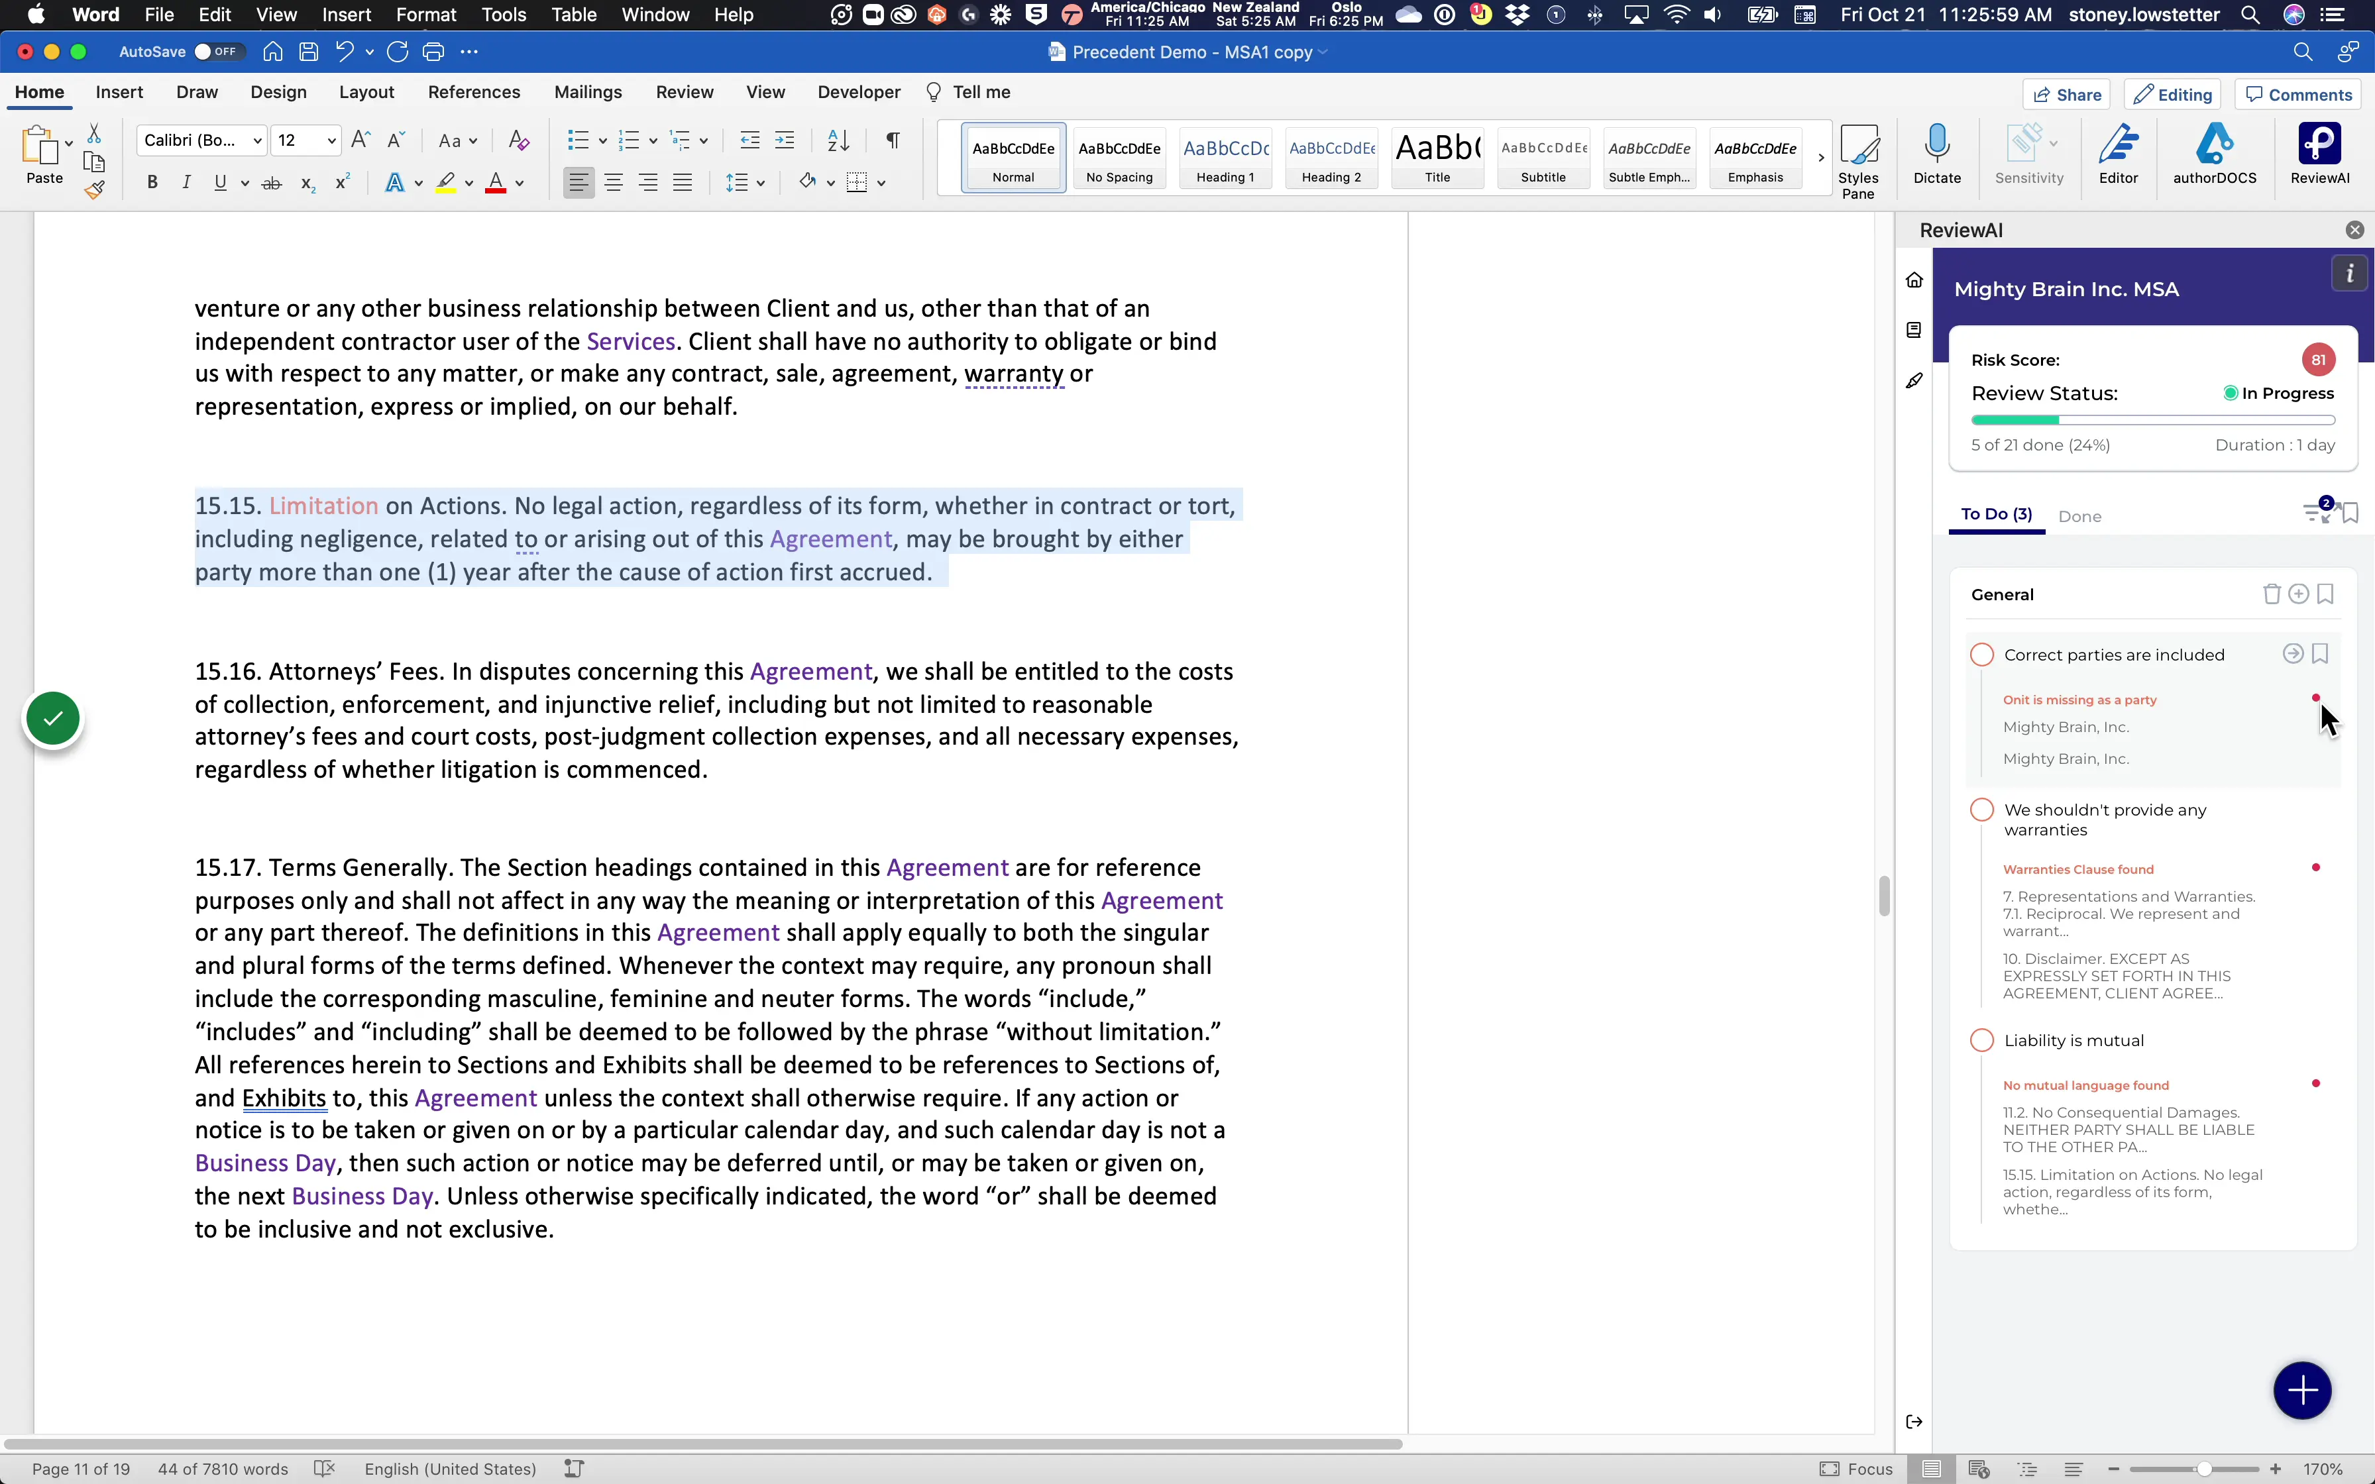Open the ReviewAI info button

2349,274
